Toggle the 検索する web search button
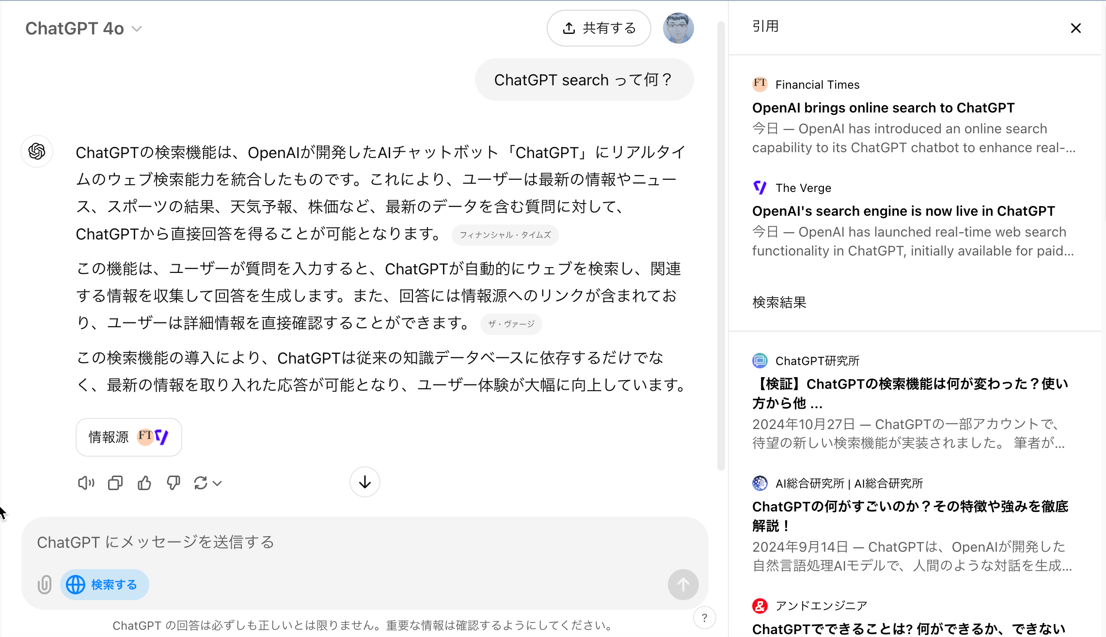Viewport: 1106px width, 637px height. tap(104, 585)
